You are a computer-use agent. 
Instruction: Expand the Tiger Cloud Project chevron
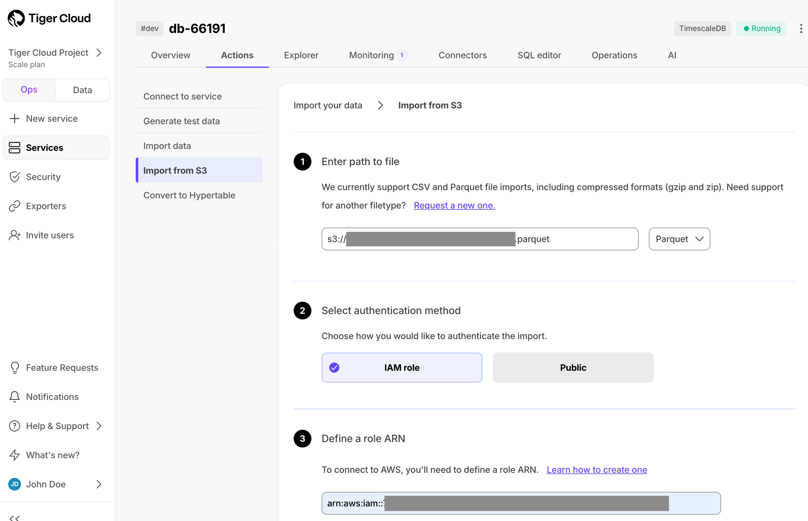pos(99,53)
